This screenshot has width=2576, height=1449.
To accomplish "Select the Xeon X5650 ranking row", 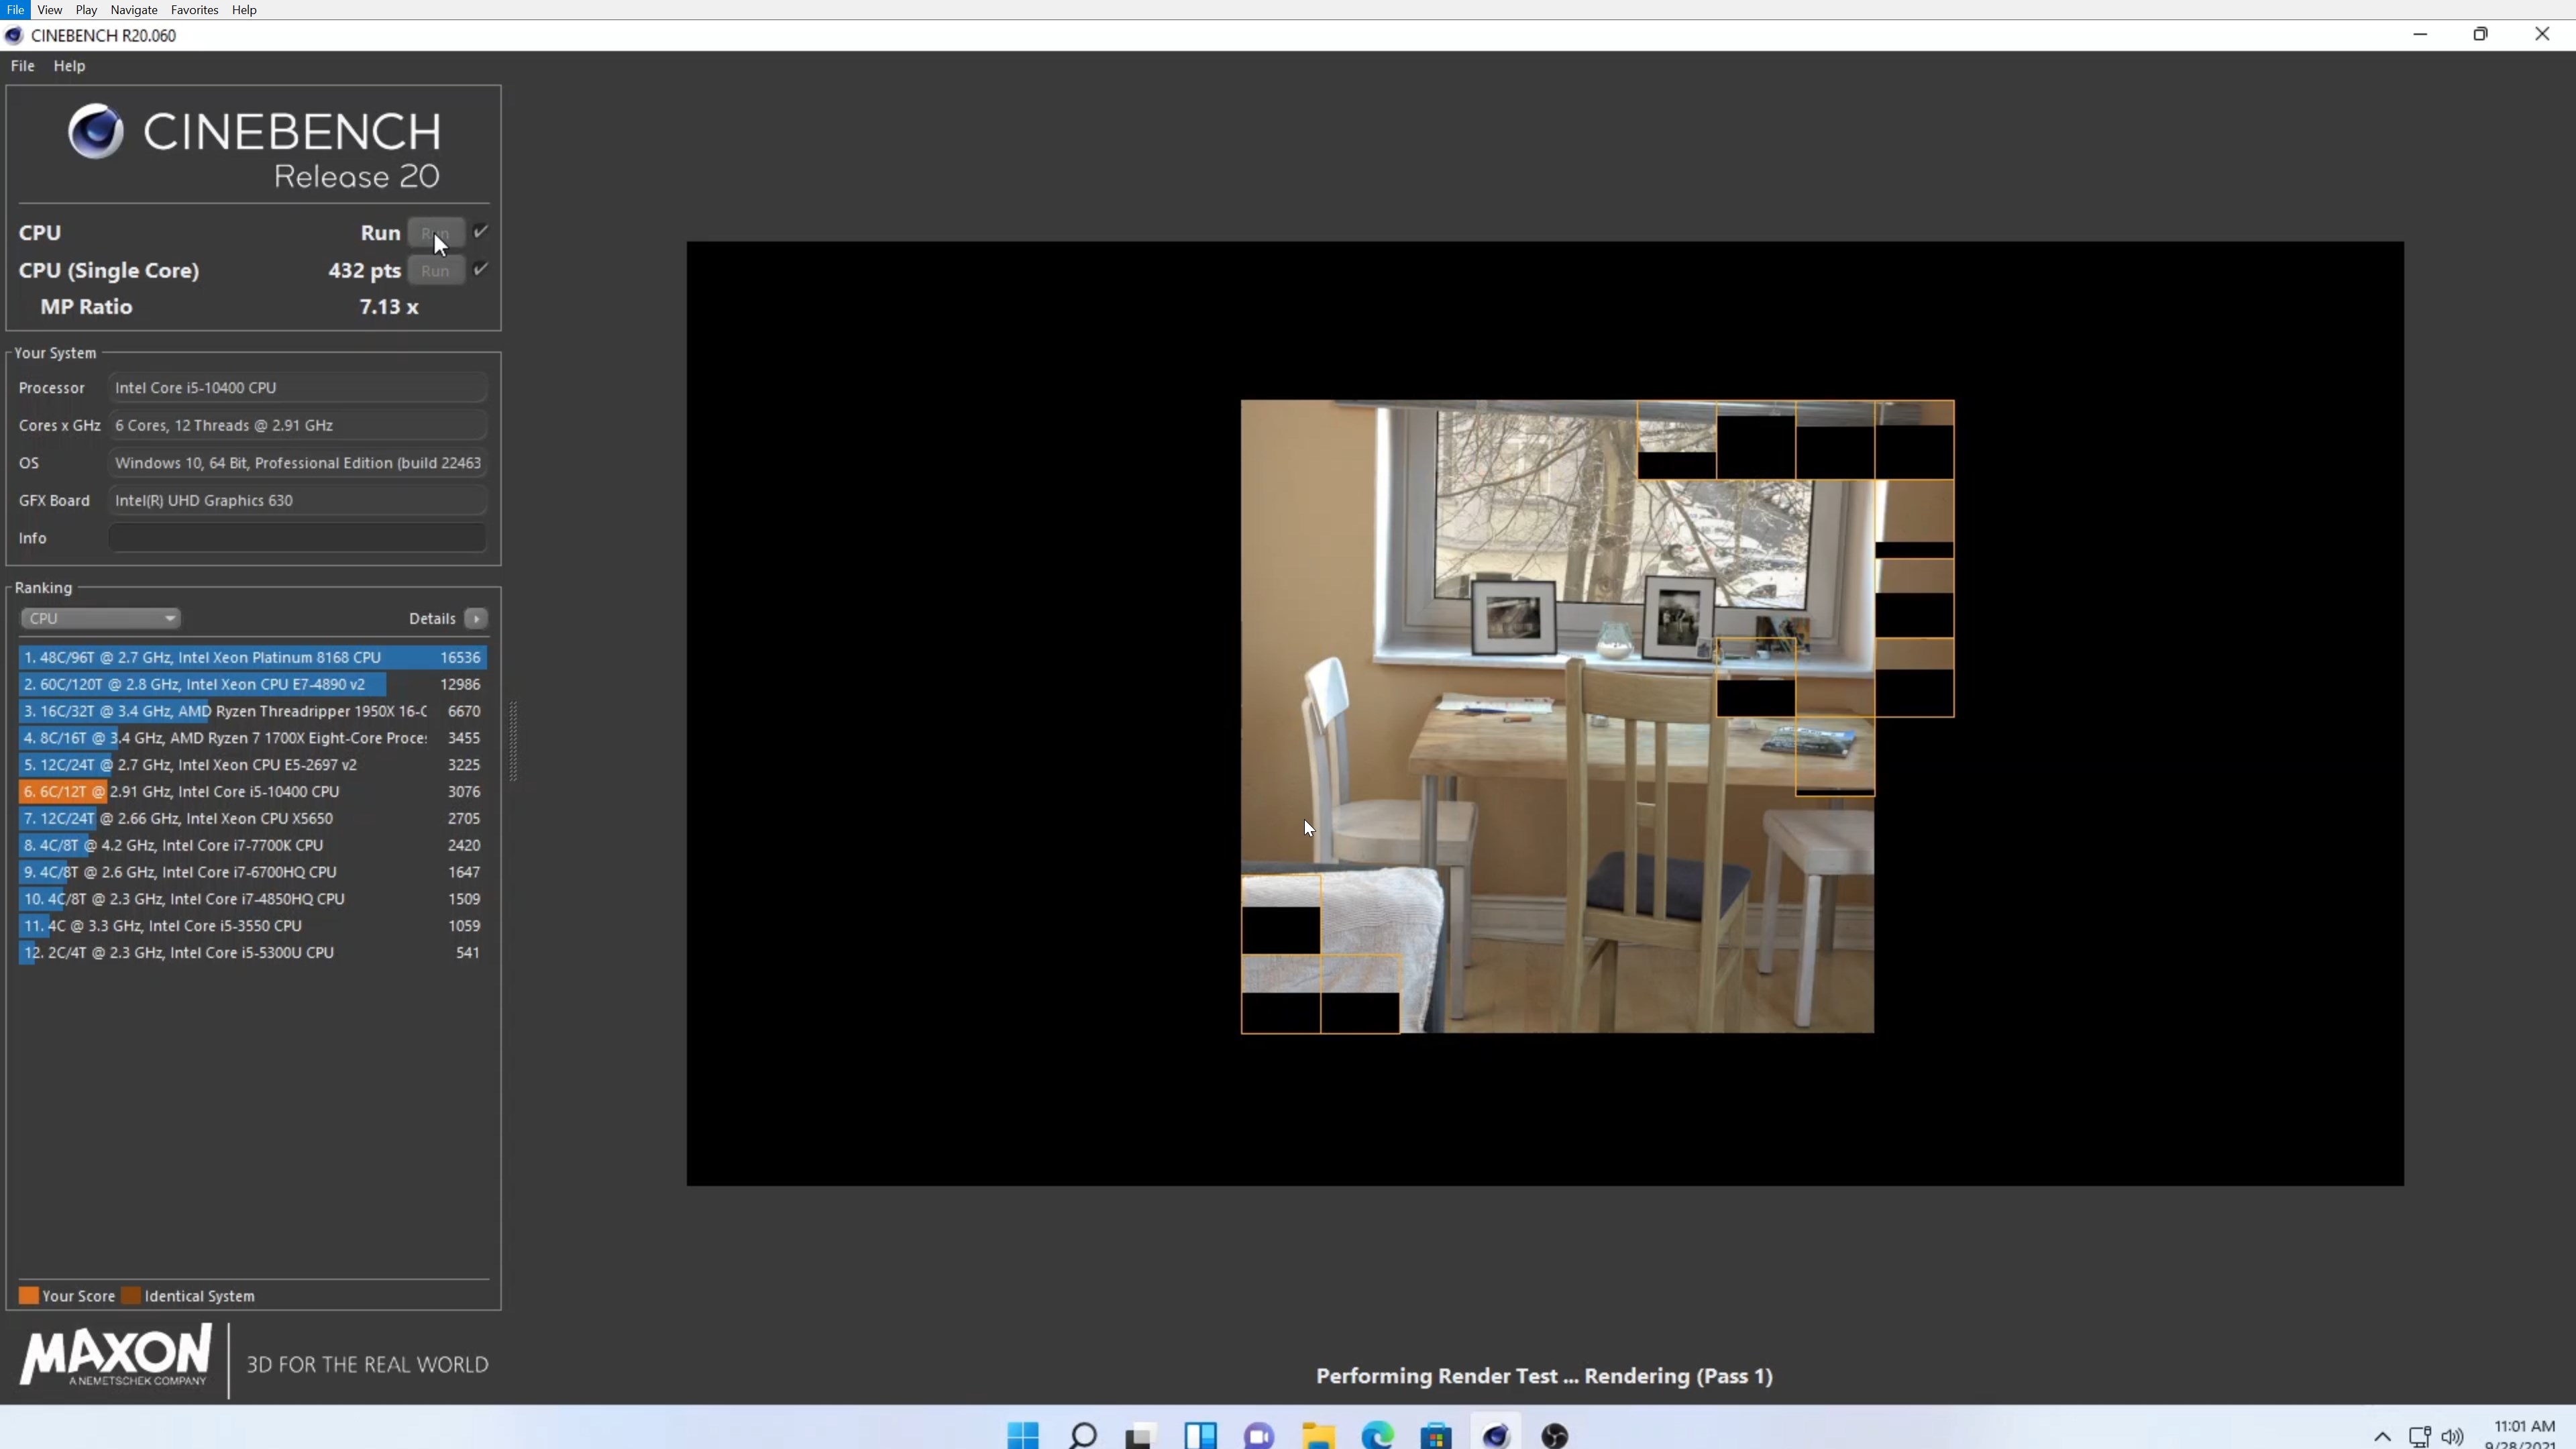I will [x=253, y=819].
